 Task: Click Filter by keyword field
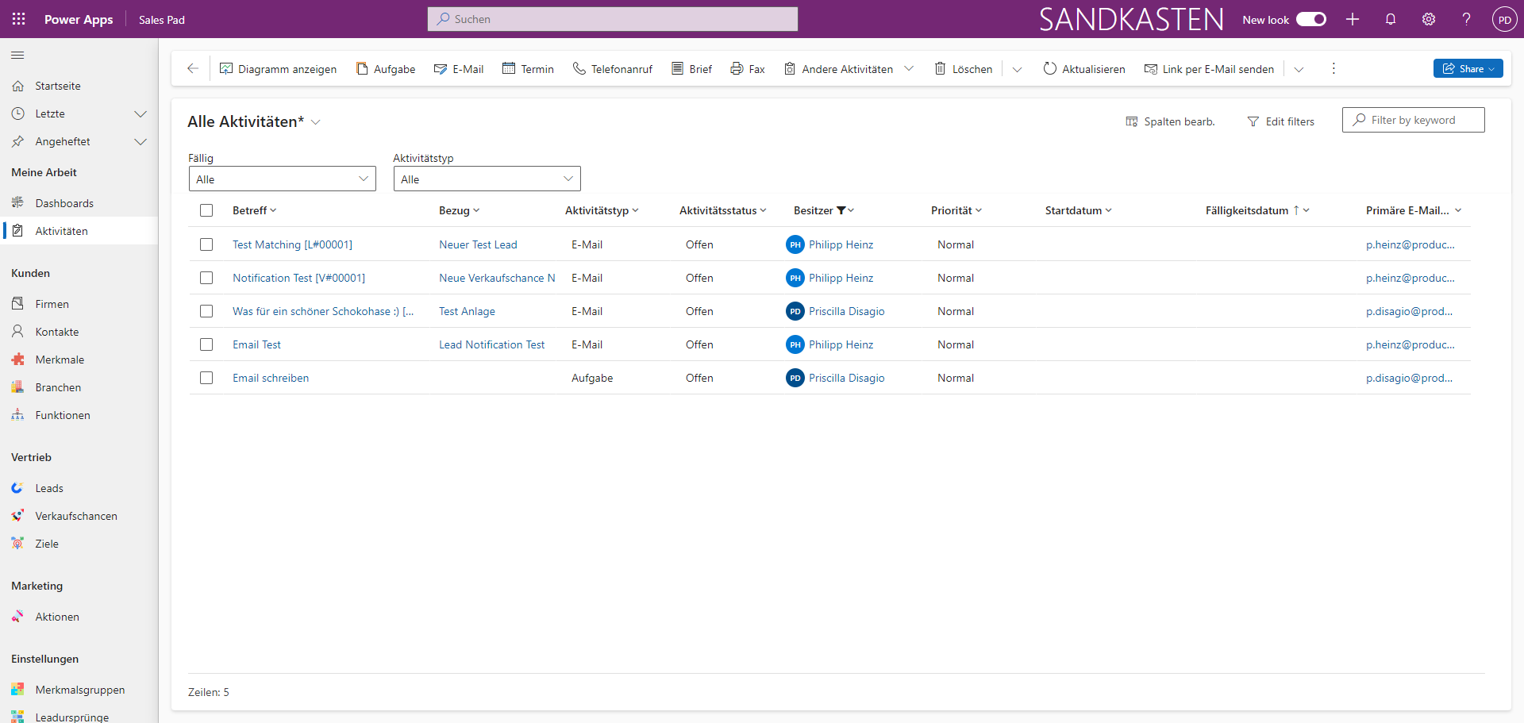(x=1413, y=120)
